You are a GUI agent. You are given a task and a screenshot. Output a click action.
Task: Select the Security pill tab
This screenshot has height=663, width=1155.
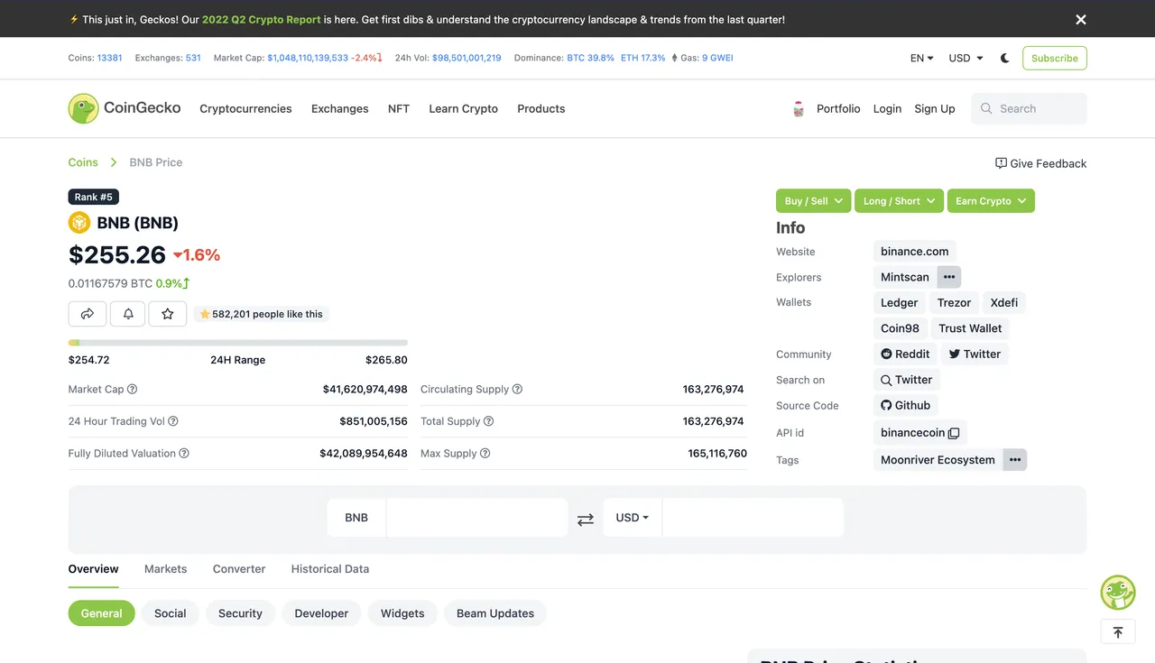[240, 613]
